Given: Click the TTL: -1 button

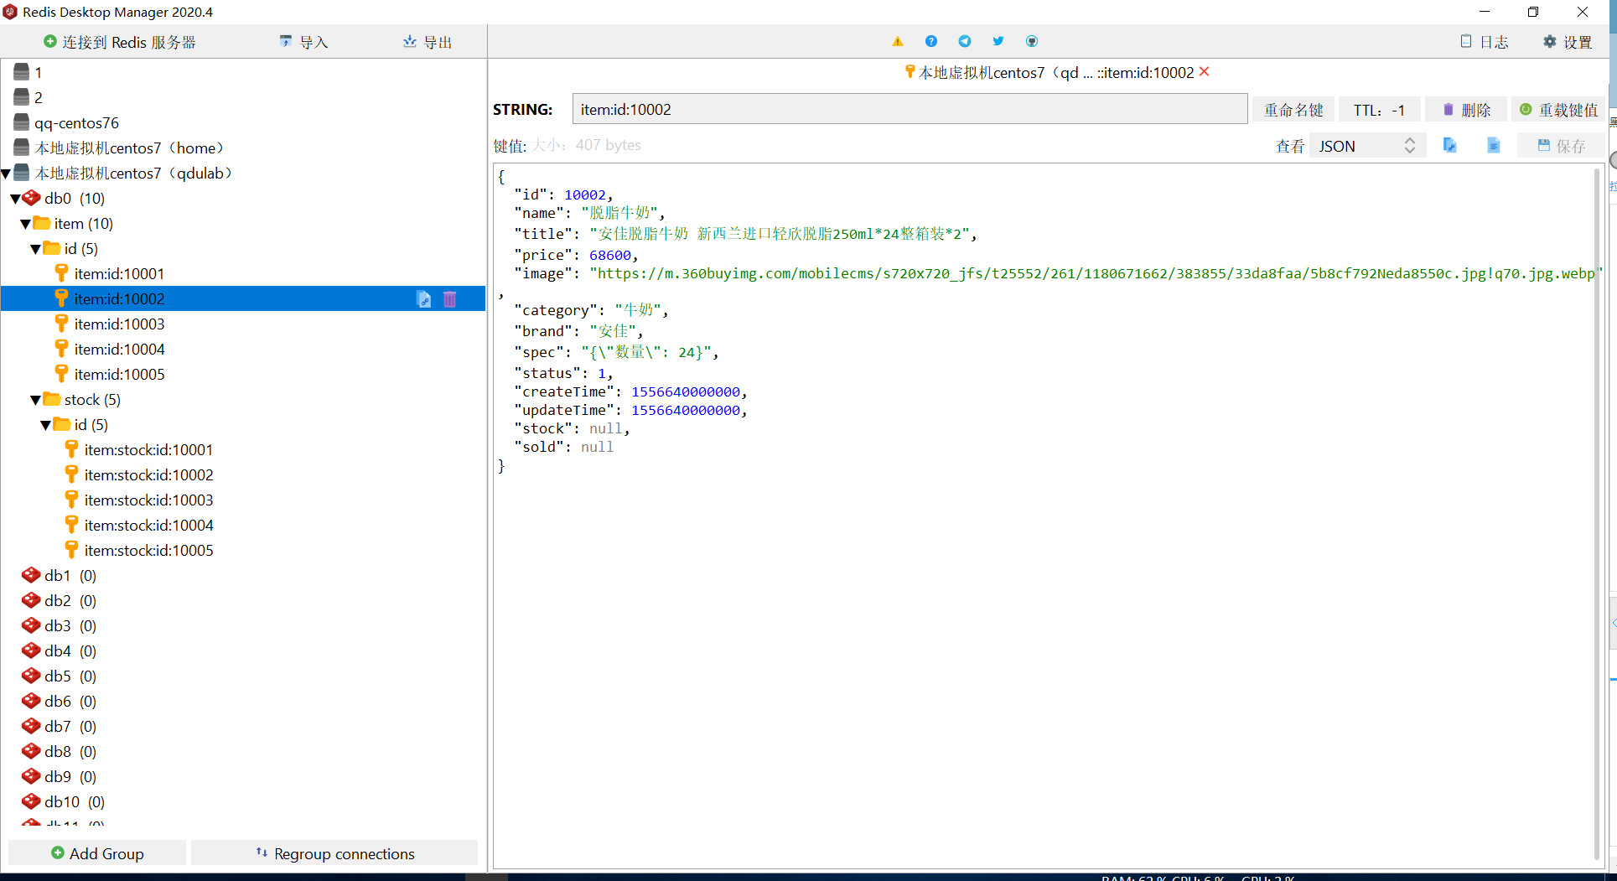Looking at the screenshot, I should pyautogui.click(x=1378, y=110).
